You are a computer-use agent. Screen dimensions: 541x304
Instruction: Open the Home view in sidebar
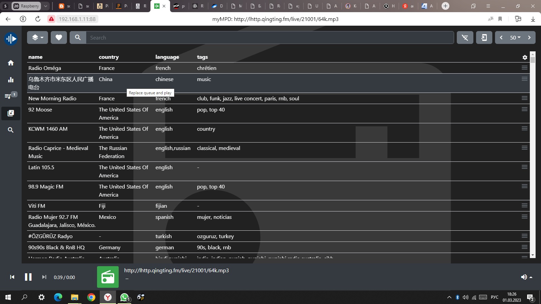click(11, 63)
